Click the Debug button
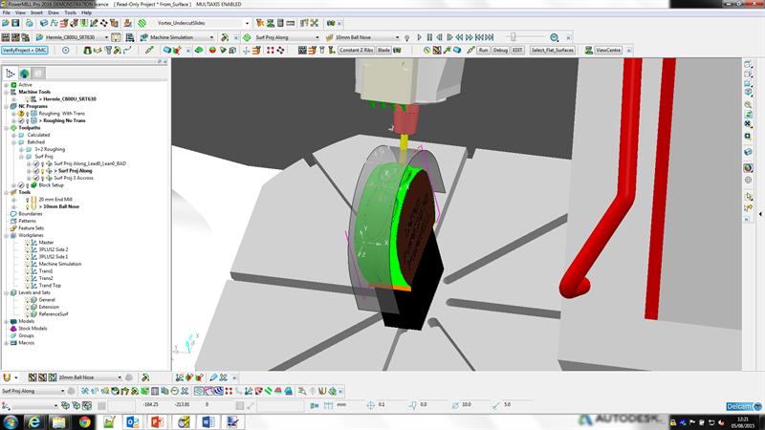The height and width of the screenshot is (430, 765). click(x=500, y=51)
